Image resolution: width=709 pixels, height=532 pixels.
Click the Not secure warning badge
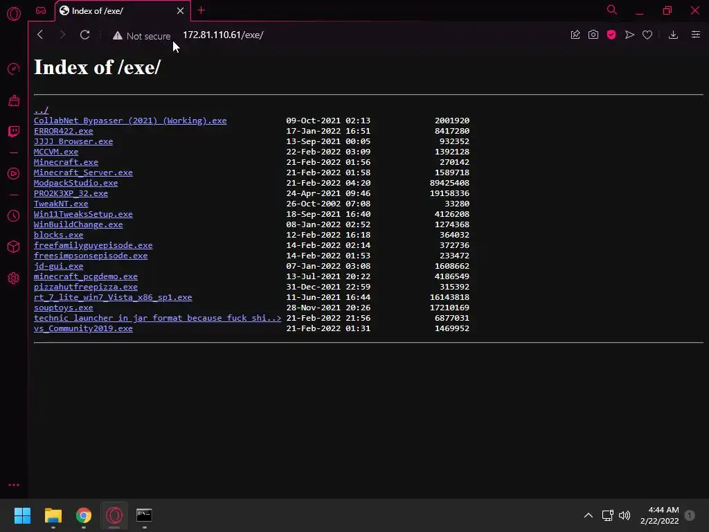pos(142,36)
